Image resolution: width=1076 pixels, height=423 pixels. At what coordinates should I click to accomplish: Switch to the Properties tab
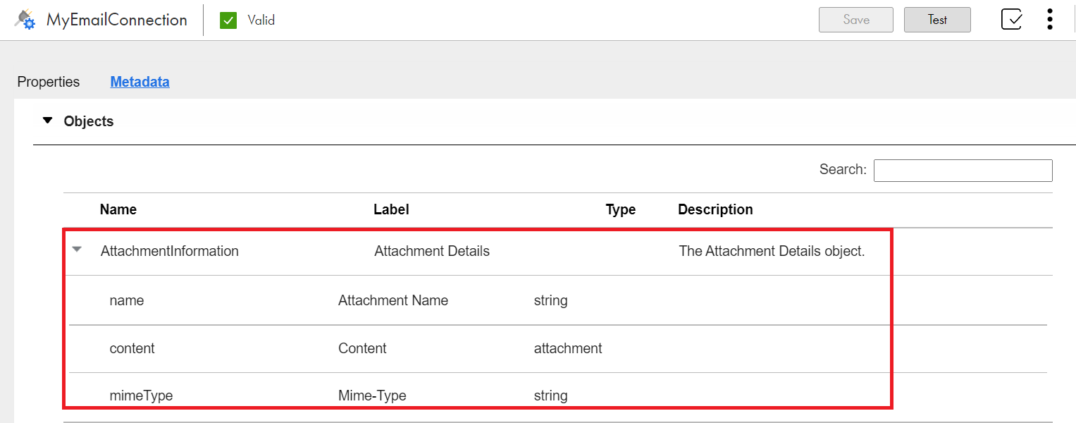(x=49, y=82)
